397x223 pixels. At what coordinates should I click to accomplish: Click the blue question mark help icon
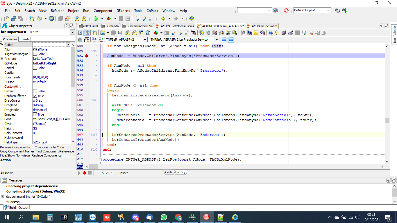pyautogui.click(x=270, y=33)
